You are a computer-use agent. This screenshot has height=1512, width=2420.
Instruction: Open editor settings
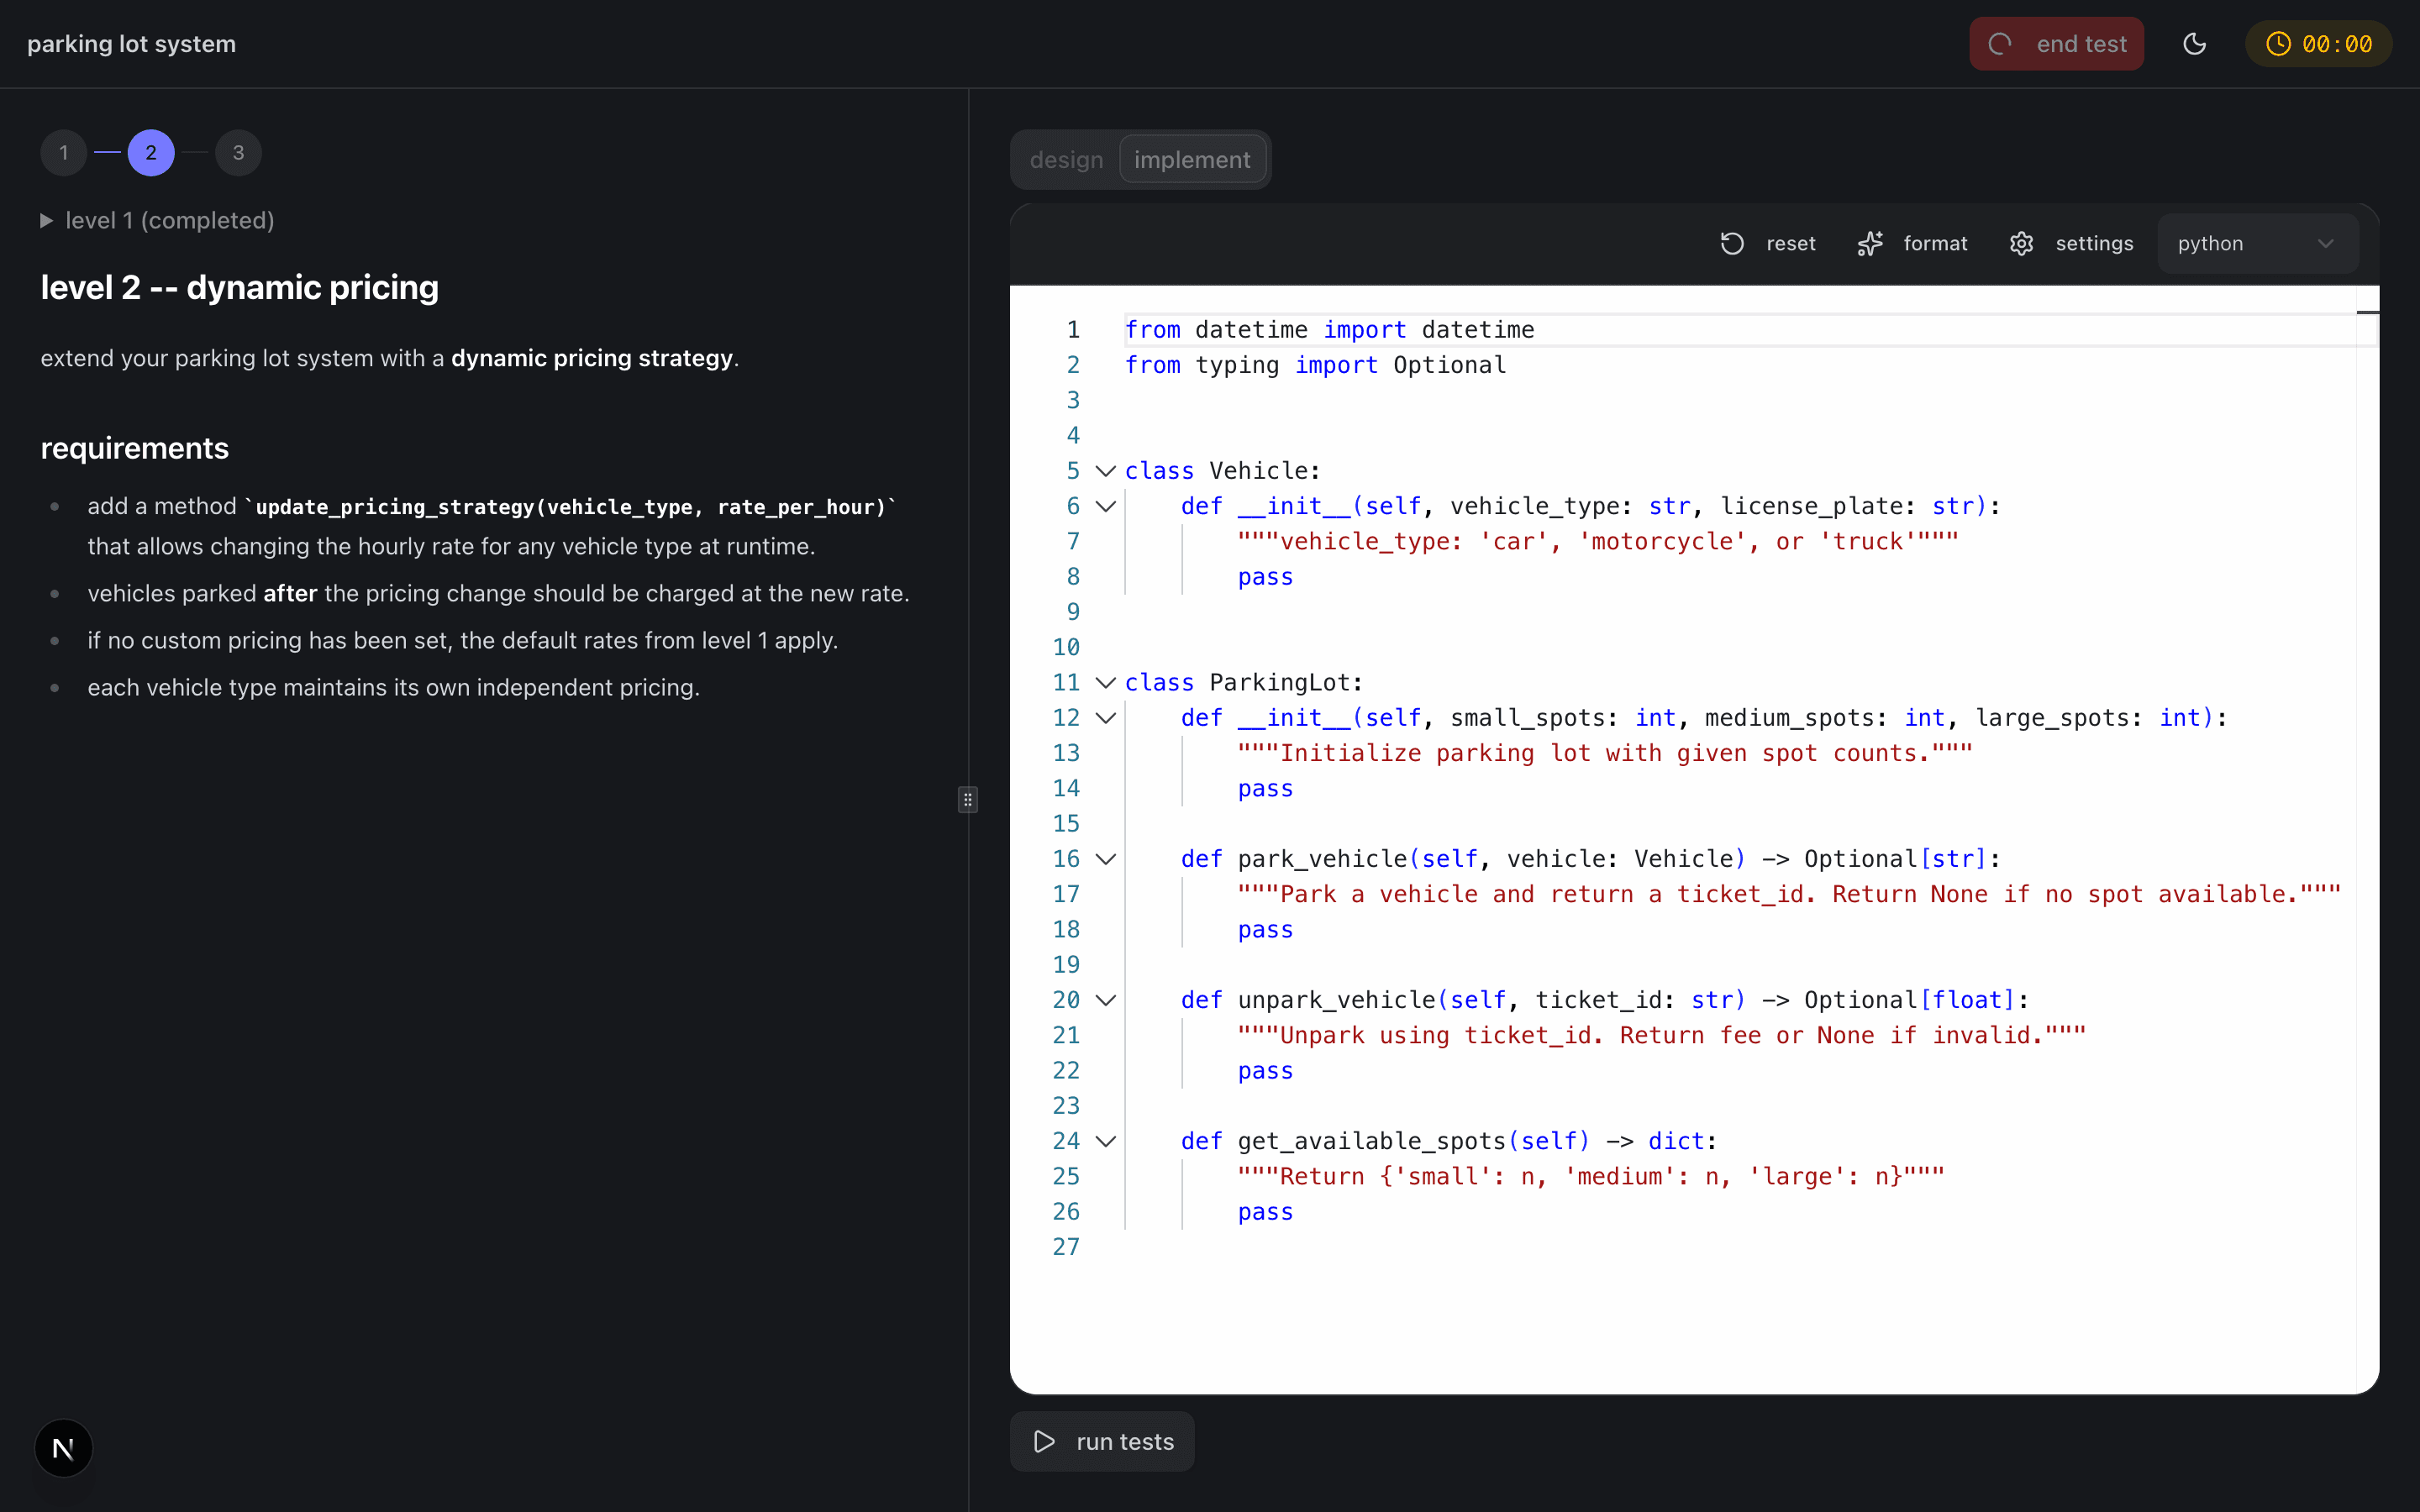point(2071,244)
